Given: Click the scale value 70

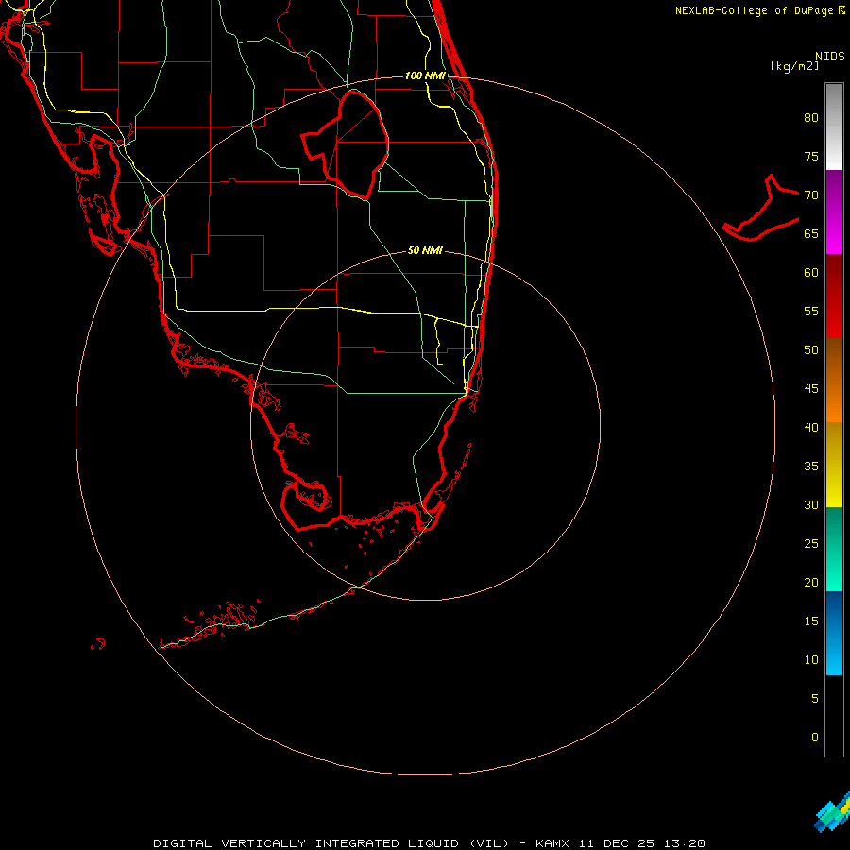Looking at the screenshot, I should coord(811,195).
